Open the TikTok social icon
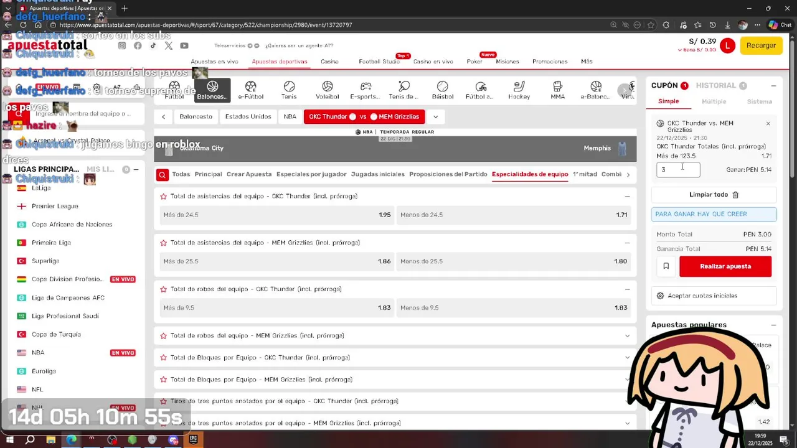This screenshot has height=448, width=797. pos(153,45)
